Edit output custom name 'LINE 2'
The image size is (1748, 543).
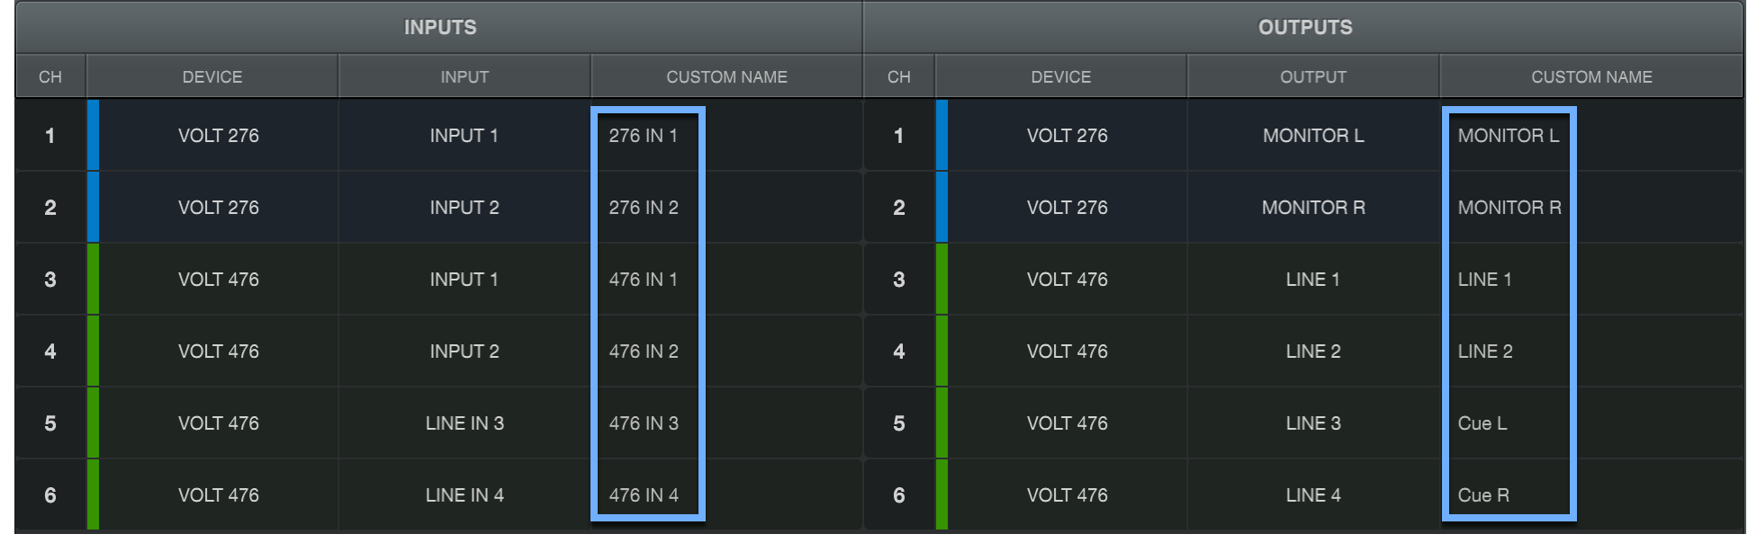click(x=1591, y=352)
